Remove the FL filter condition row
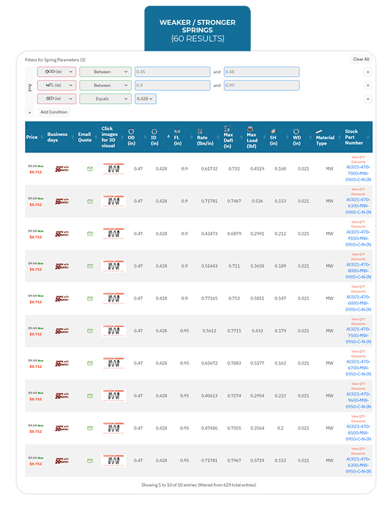 (x=368, y=85)
